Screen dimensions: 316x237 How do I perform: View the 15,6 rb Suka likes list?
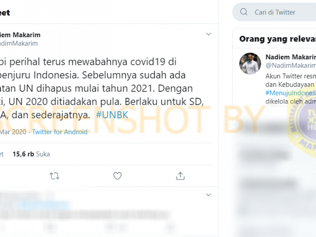point(31,154)
